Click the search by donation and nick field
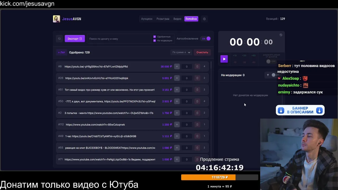This screenshot has width=338, height=190. [x=119, y=39]
